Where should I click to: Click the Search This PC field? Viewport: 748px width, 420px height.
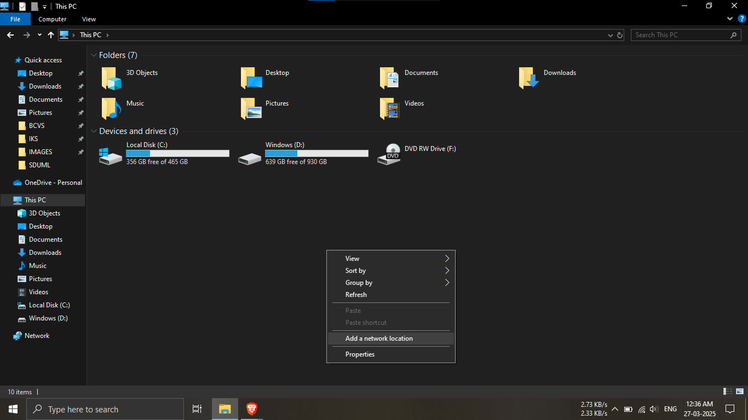point(679,35)
